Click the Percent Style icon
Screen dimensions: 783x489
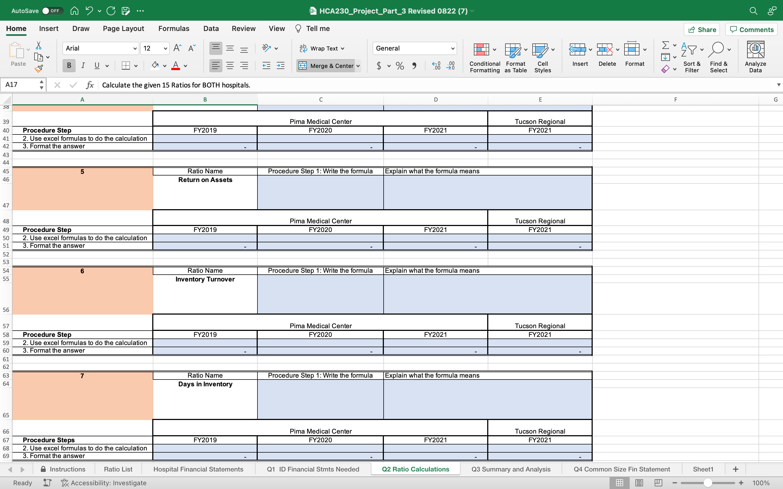400,66
